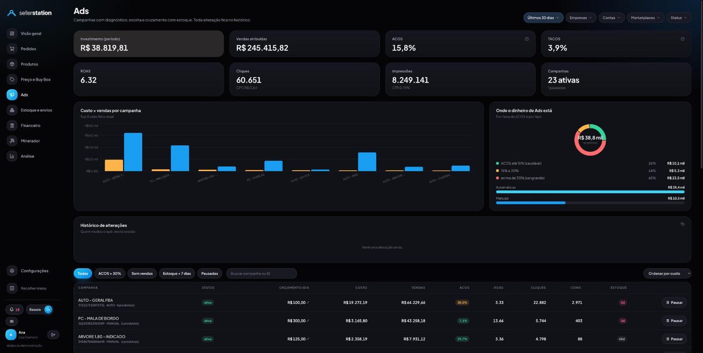Select the Ads megaphone icon
Image resolution: width=703 pixels, height=353 pixels.
[x=12, y=95]
